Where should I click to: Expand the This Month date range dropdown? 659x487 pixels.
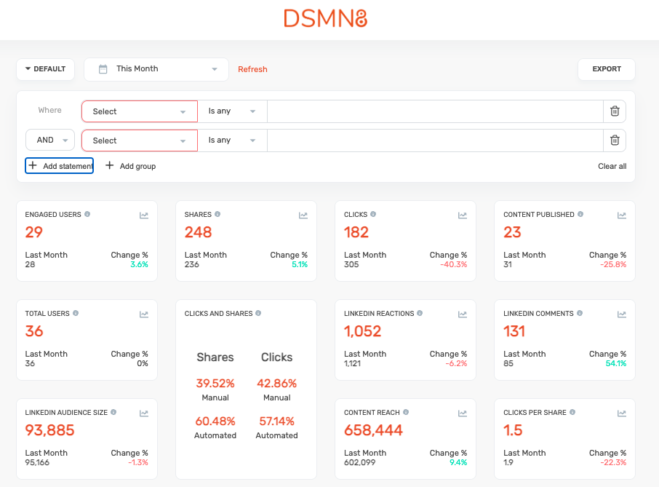coord(156,69)
